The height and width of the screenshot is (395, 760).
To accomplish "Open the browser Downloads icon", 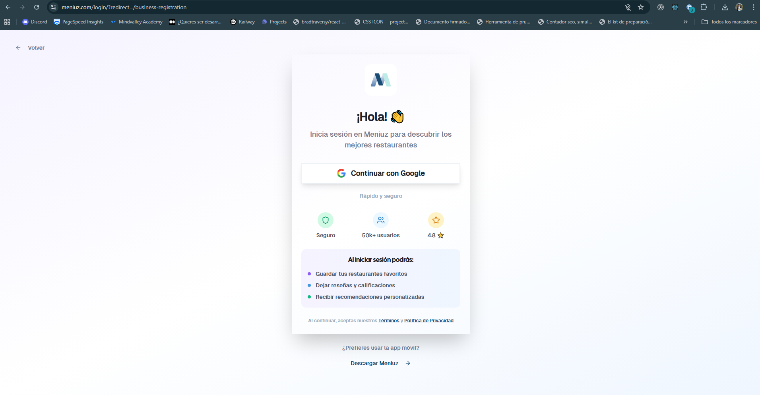I will [x=725, y=7].
